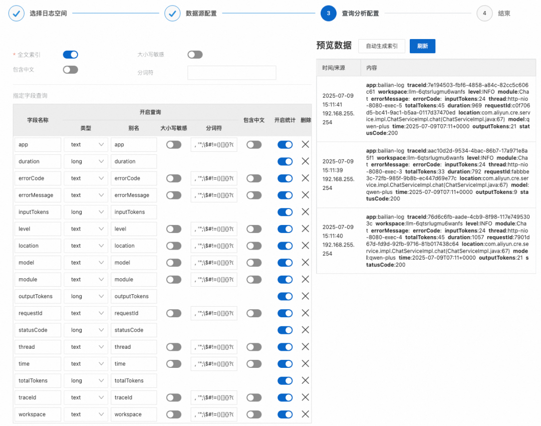Click the 刷新 button
Screen dimensions: 541x426
(422, 46)
